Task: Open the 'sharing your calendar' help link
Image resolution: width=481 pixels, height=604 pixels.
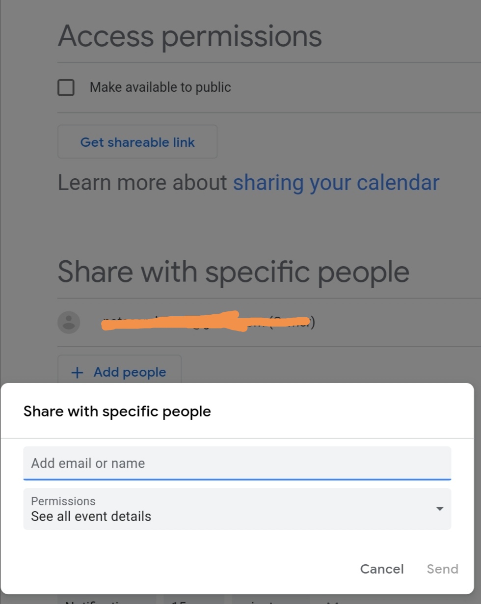Action: (x=336, y=183)
